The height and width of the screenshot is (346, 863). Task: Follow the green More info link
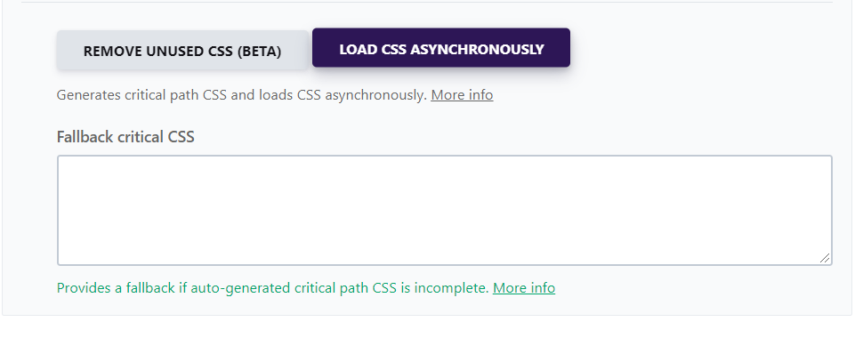pyautogui.click(x=523, y=288)
